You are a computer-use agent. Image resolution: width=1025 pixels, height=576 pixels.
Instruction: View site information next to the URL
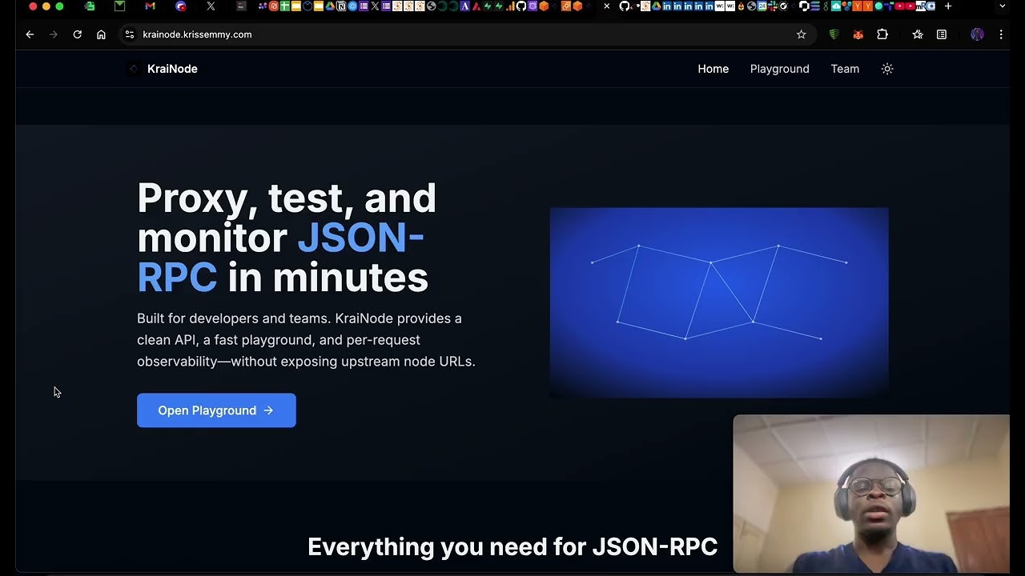(x=130, y=34)
